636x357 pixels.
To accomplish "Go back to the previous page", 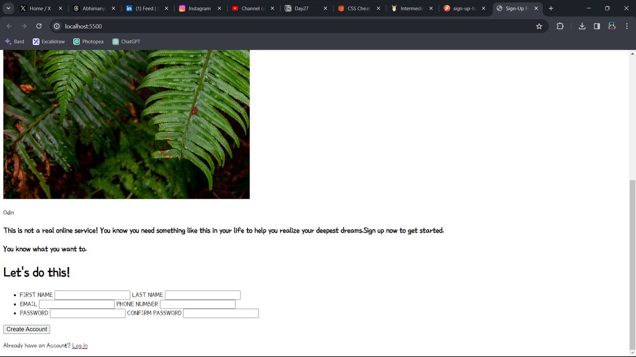I will pos(9,26).
